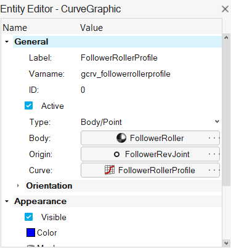This screenshot has width=231, height=248.
Task: Click the FollowerRevJoint origin selector button
Action: (150, 154)
